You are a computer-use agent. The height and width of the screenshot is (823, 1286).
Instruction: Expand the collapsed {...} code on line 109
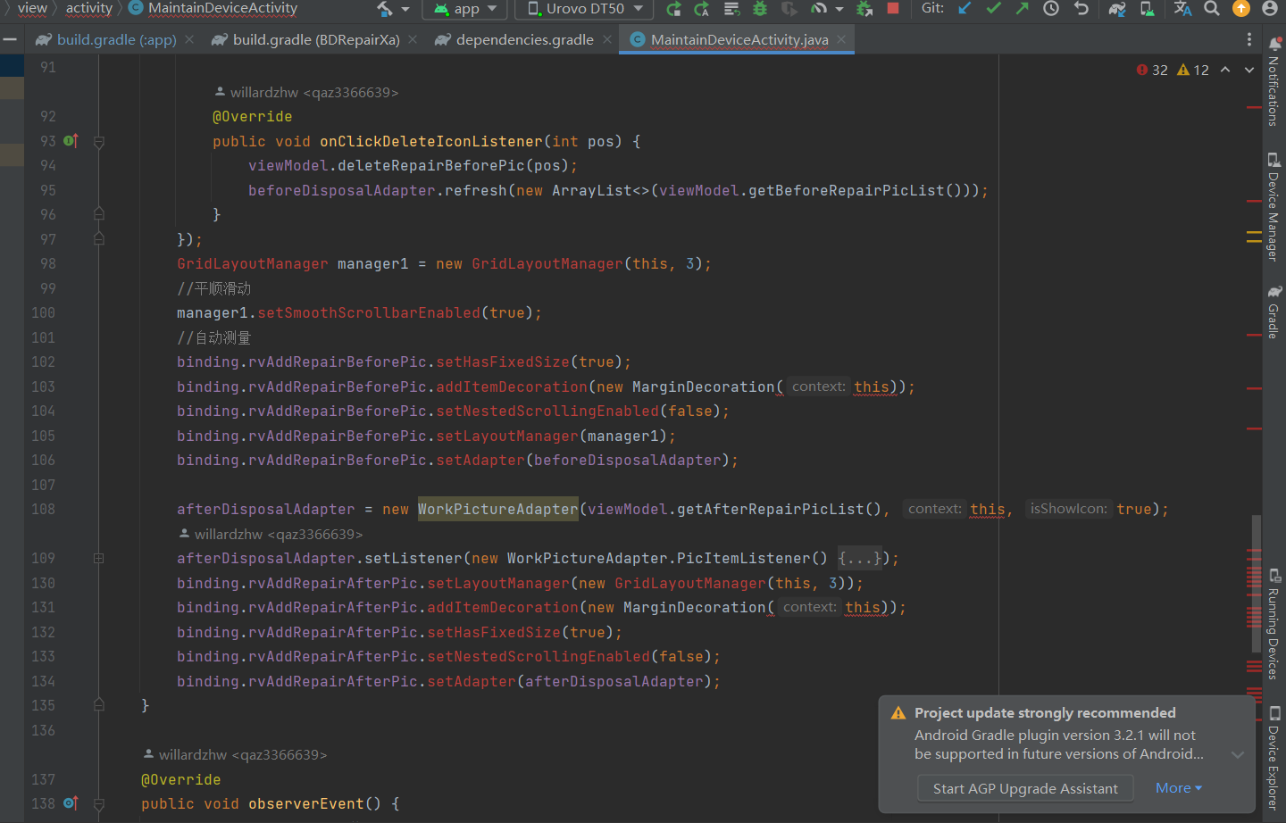[x=859, y=558]
